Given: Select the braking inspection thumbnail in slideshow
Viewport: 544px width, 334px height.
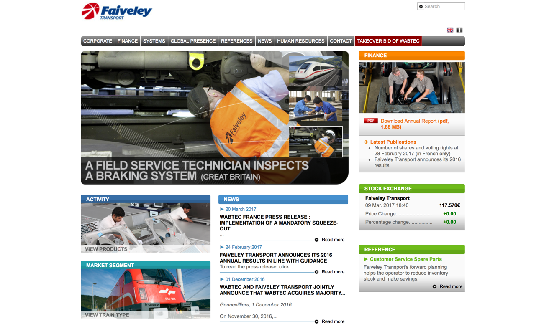Looking at the screenshot, I should coord(316,142).
